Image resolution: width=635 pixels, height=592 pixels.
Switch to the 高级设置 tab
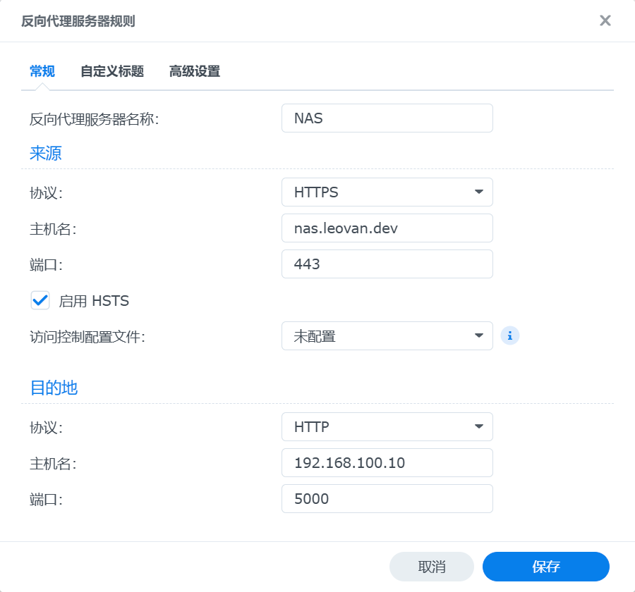point(194,71)
